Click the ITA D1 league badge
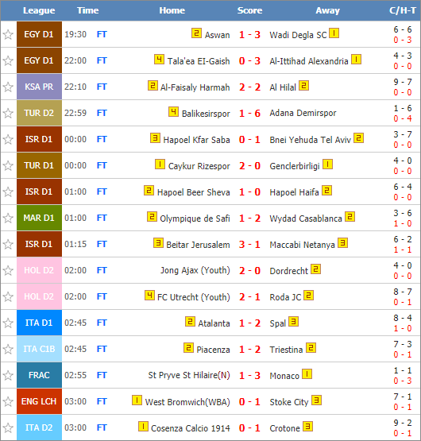421x441 pixels. pyautogui.click(x=39, y=323)
